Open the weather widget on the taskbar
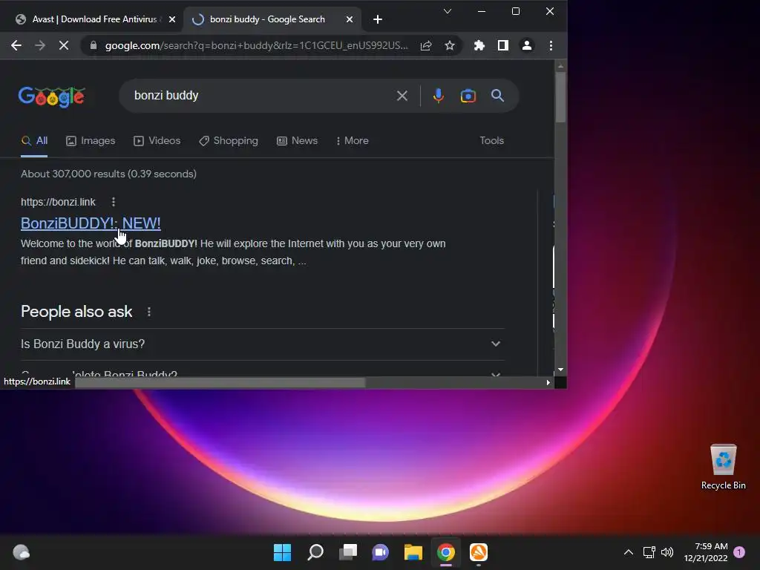 coord(22,552)
